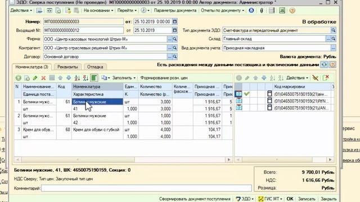Click the paperclip attachments icon
Image resolution: width=360 pixels, height=202 pixels.
point(262,11)
